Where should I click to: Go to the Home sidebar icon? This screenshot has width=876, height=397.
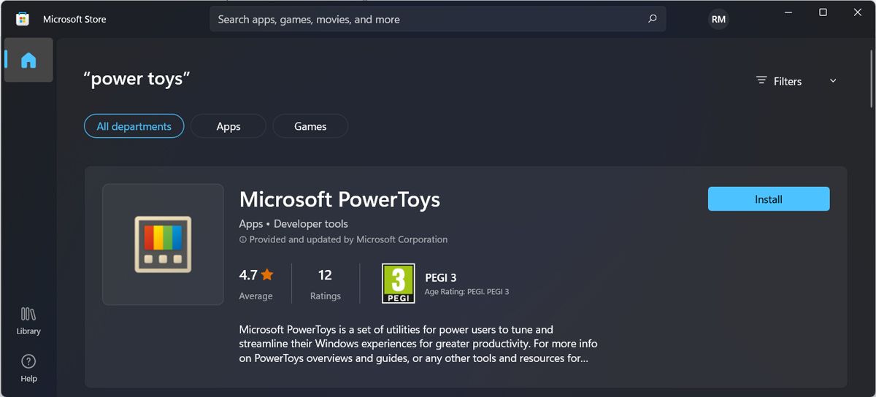pos(28,60)
